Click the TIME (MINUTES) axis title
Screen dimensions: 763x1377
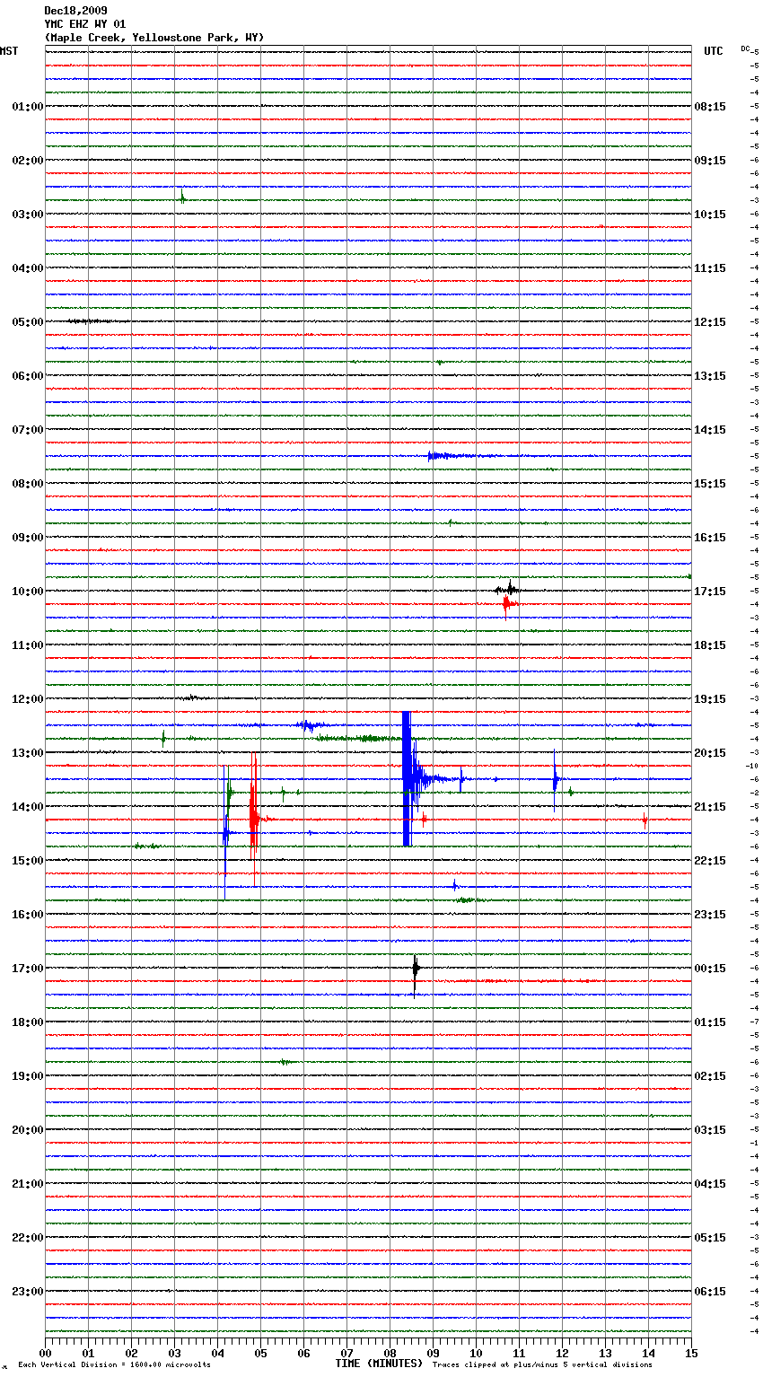379,1364
